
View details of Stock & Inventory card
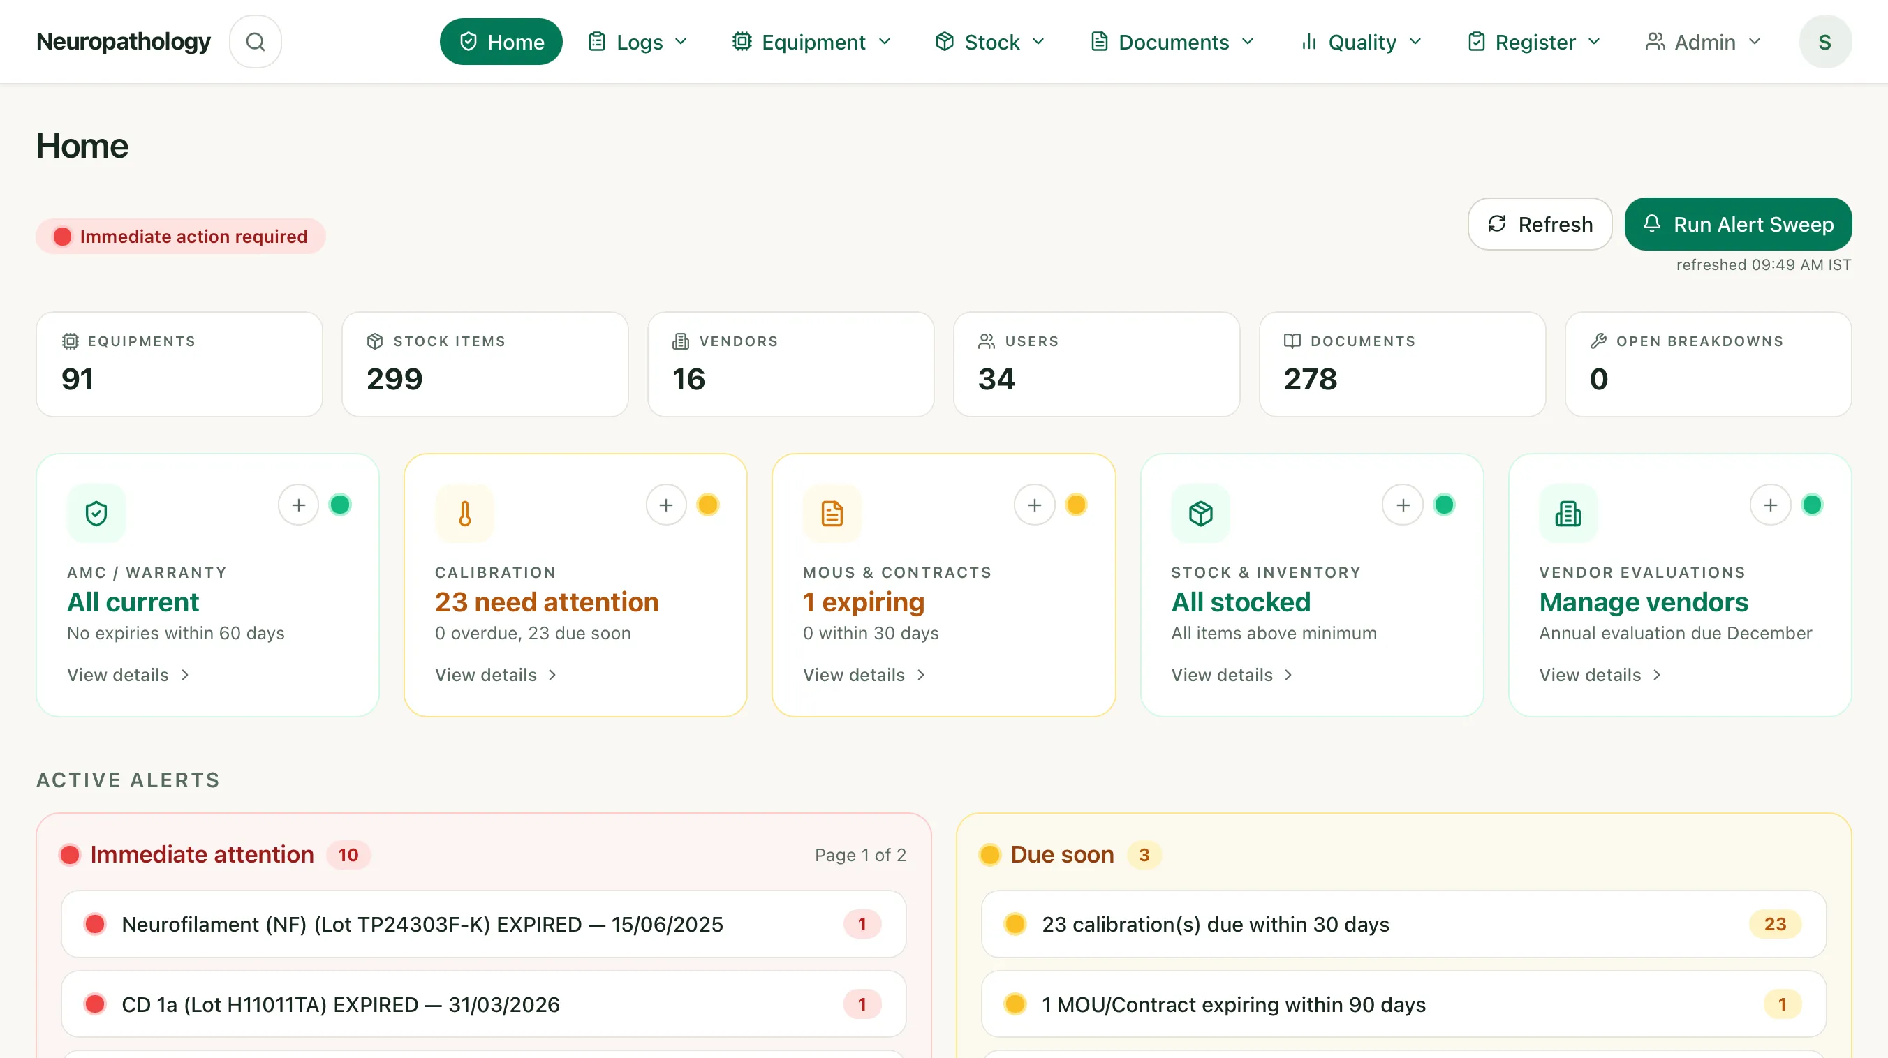coord(1232,675)
